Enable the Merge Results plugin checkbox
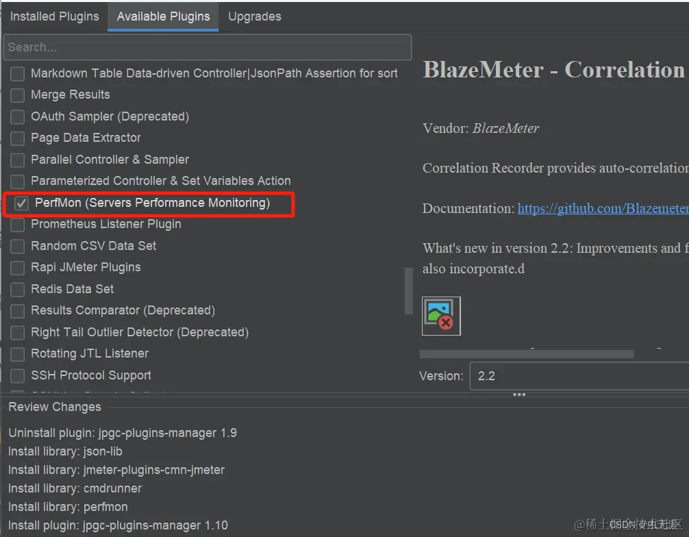The image size is (689, 537). pyautogui.click(x=18, y=95)
